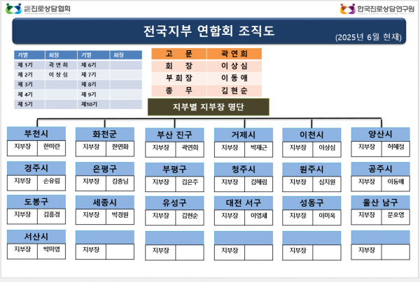Click the '부산 진구' branch header

(174, 135)
